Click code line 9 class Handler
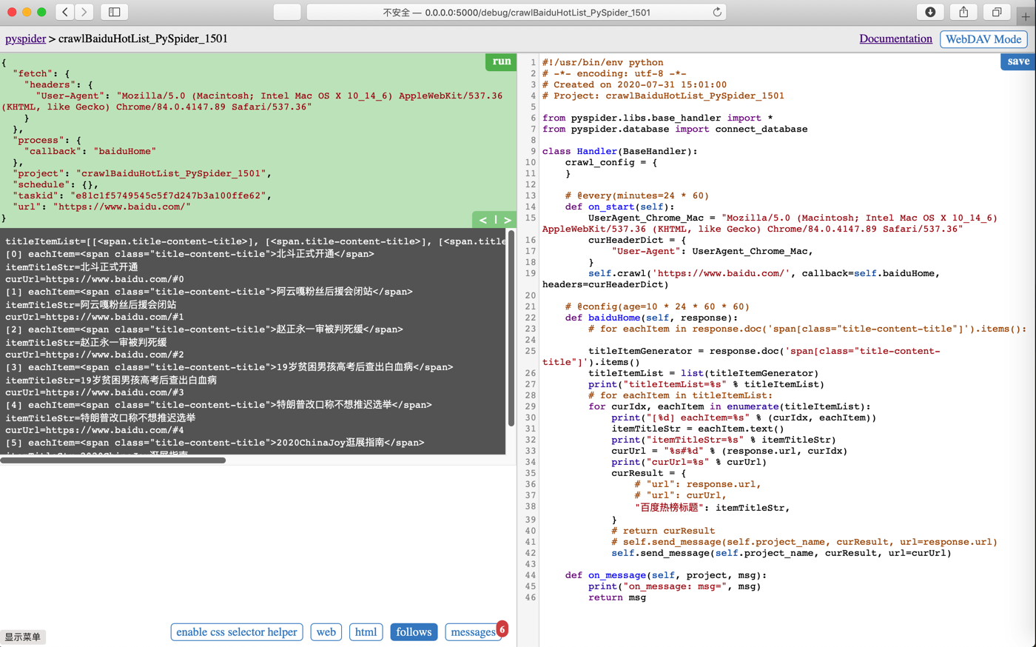The image size is (1036, 647). pos(619,151)
